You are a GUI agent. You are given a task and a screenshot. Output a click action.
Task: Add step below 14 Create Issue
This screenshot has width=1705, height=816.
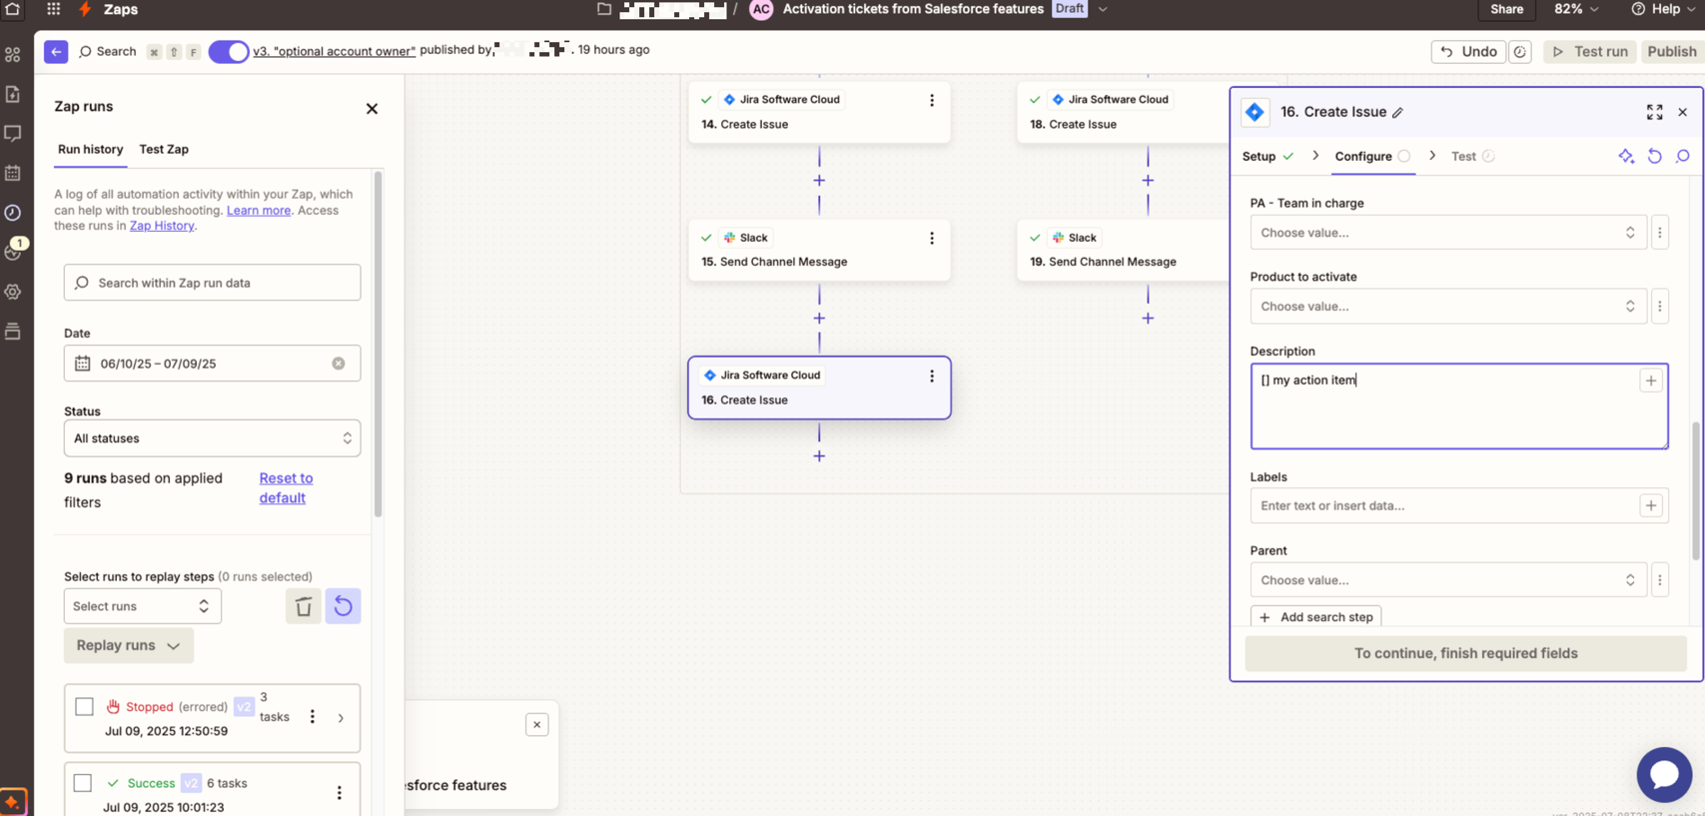click(x=819, y=181)
